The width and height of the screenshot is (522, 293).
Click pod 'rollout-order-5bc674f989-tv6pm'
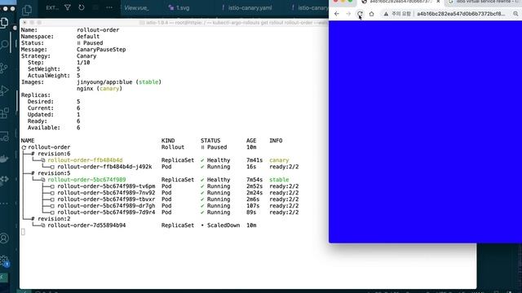click(106, 186)
